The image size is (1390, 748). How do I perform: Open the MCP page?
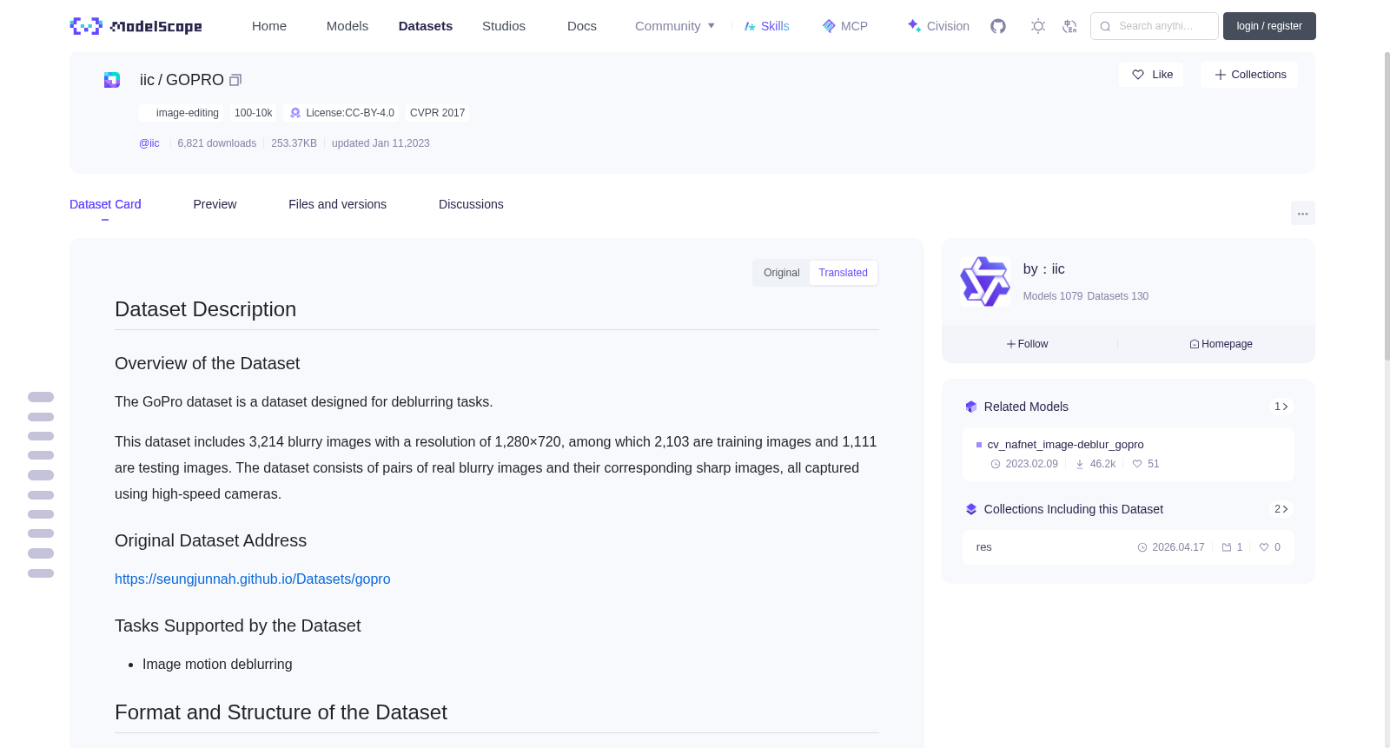click(x=845, y=26)
